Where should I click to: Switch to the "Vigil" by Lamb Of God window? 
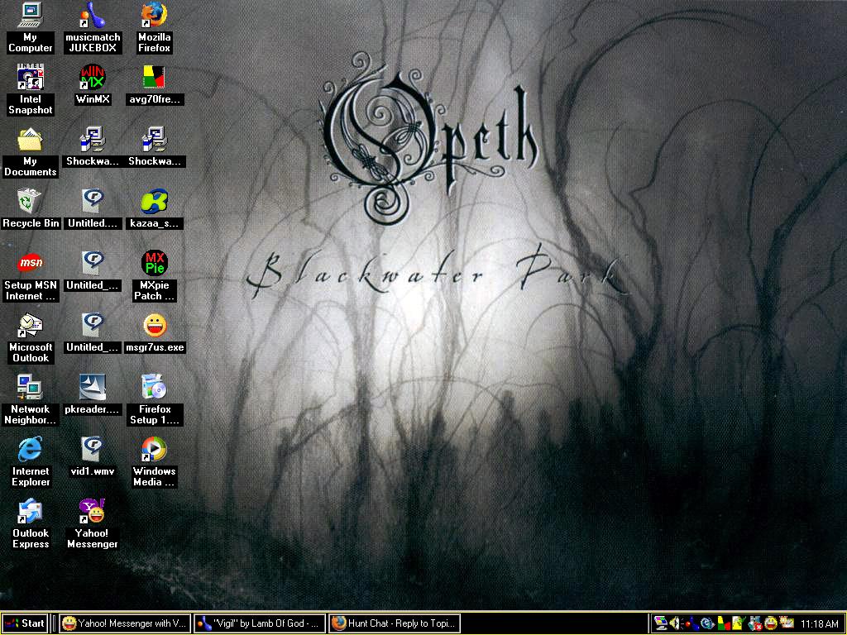click(259, 623)
